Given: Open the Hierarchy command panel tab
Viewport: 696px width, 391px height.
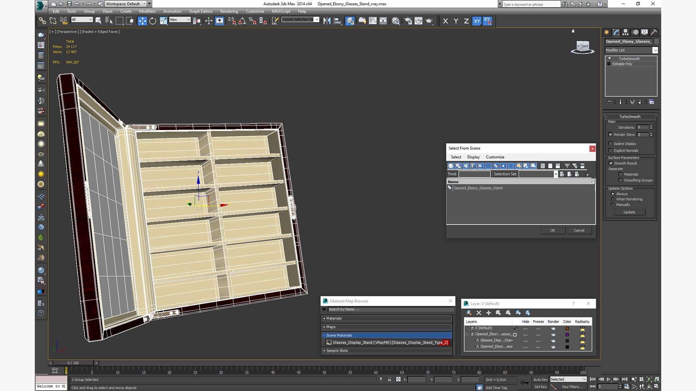Looking at the screenshot, I should 626,32.
